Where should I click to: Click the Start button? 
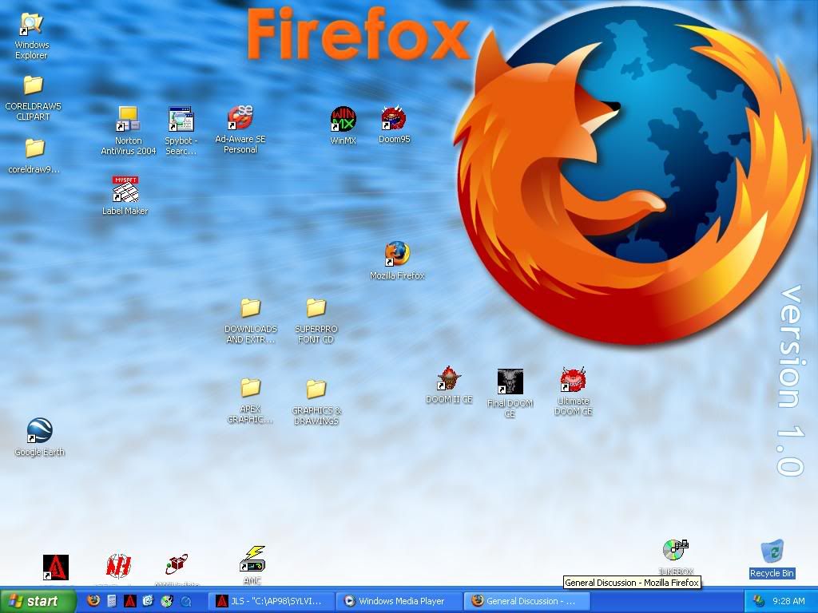(38, 601)
